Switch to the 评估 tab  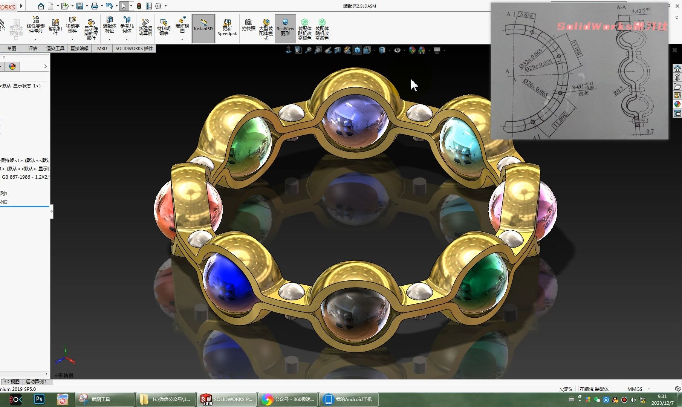(x=33, y=48)
